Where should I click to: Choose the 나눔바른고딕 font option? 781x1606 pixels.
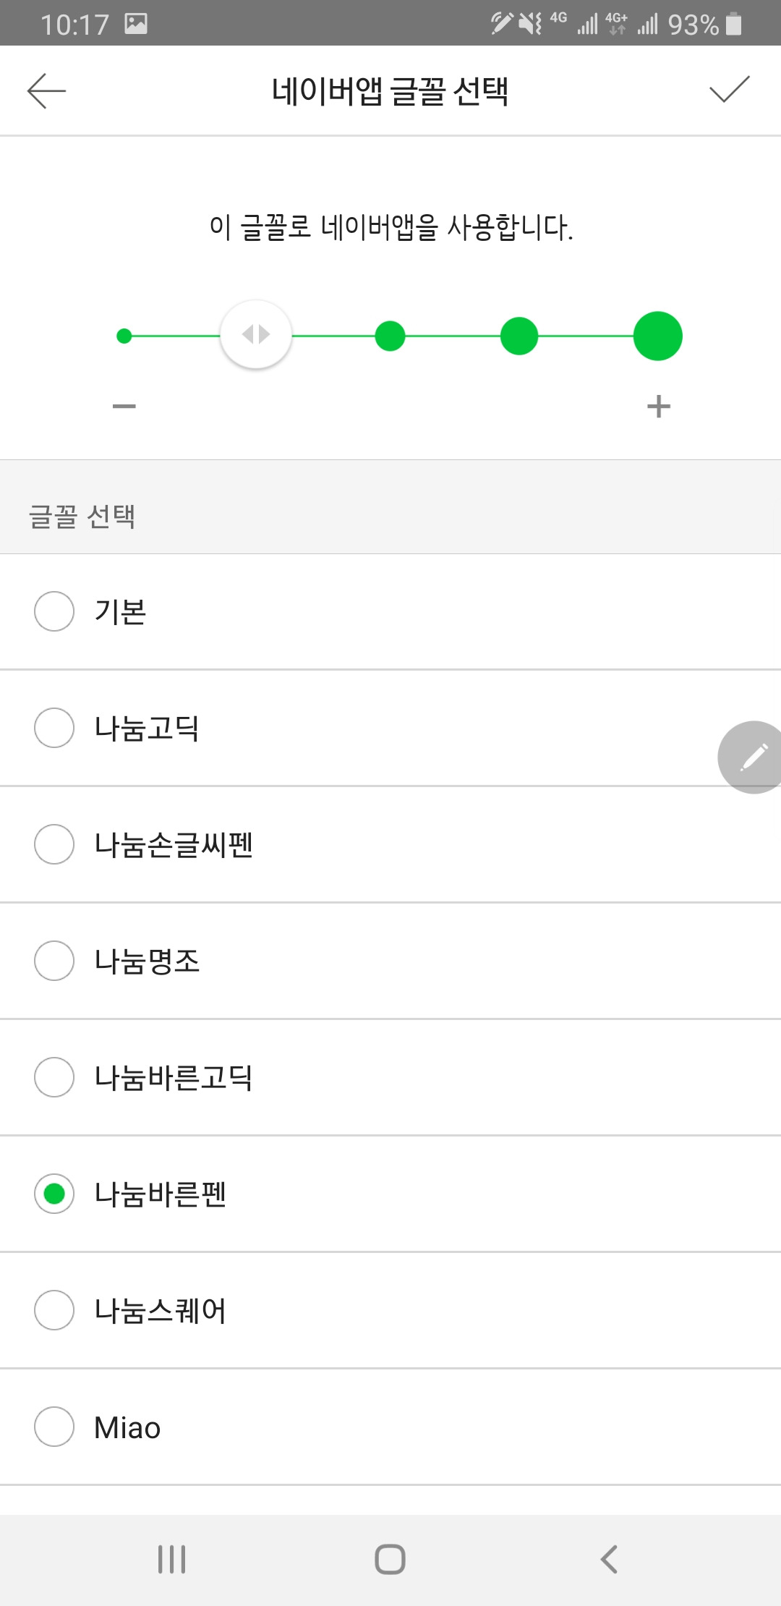pos(54,1077)
